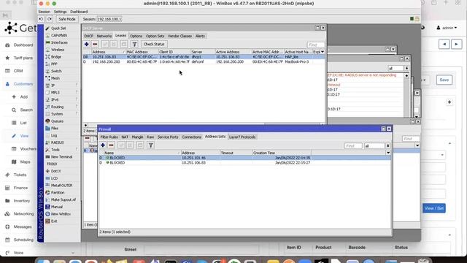Open Firewall columns chooser dropdown
The height and width of the screenshot is (263, 467).
pos(388,153)
